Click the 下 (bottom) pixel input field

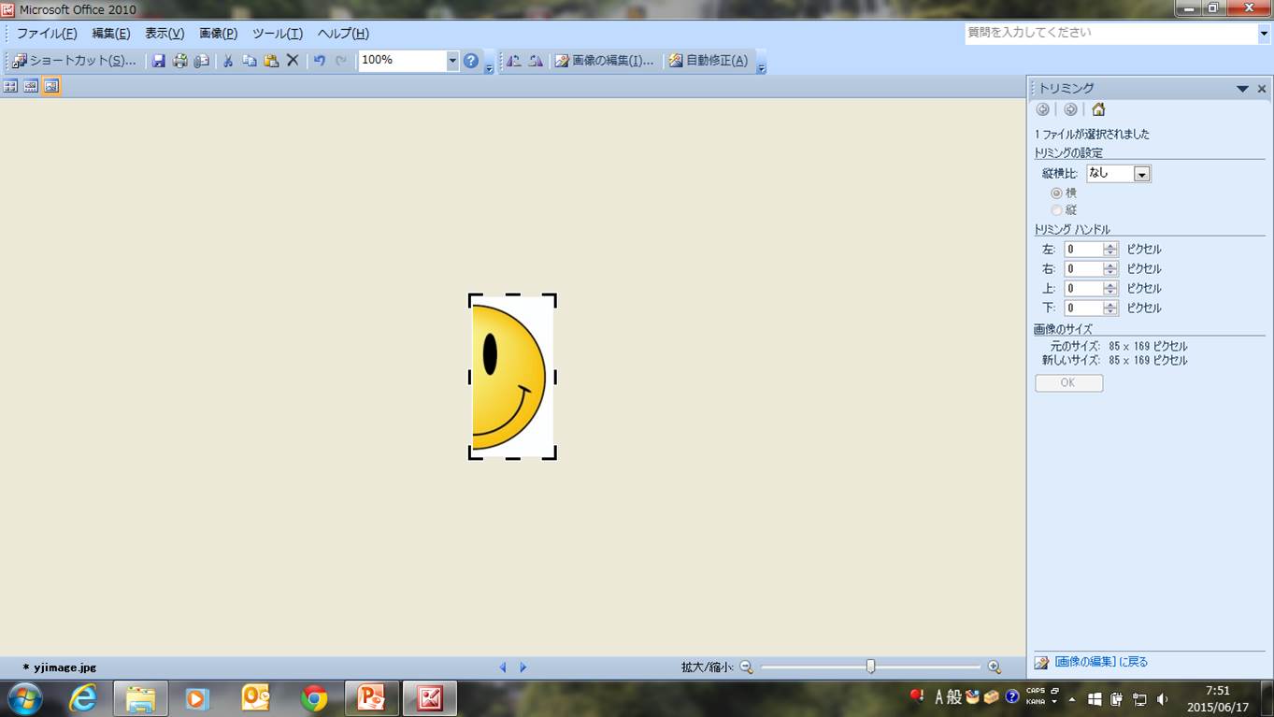[x=1083, y=308]
